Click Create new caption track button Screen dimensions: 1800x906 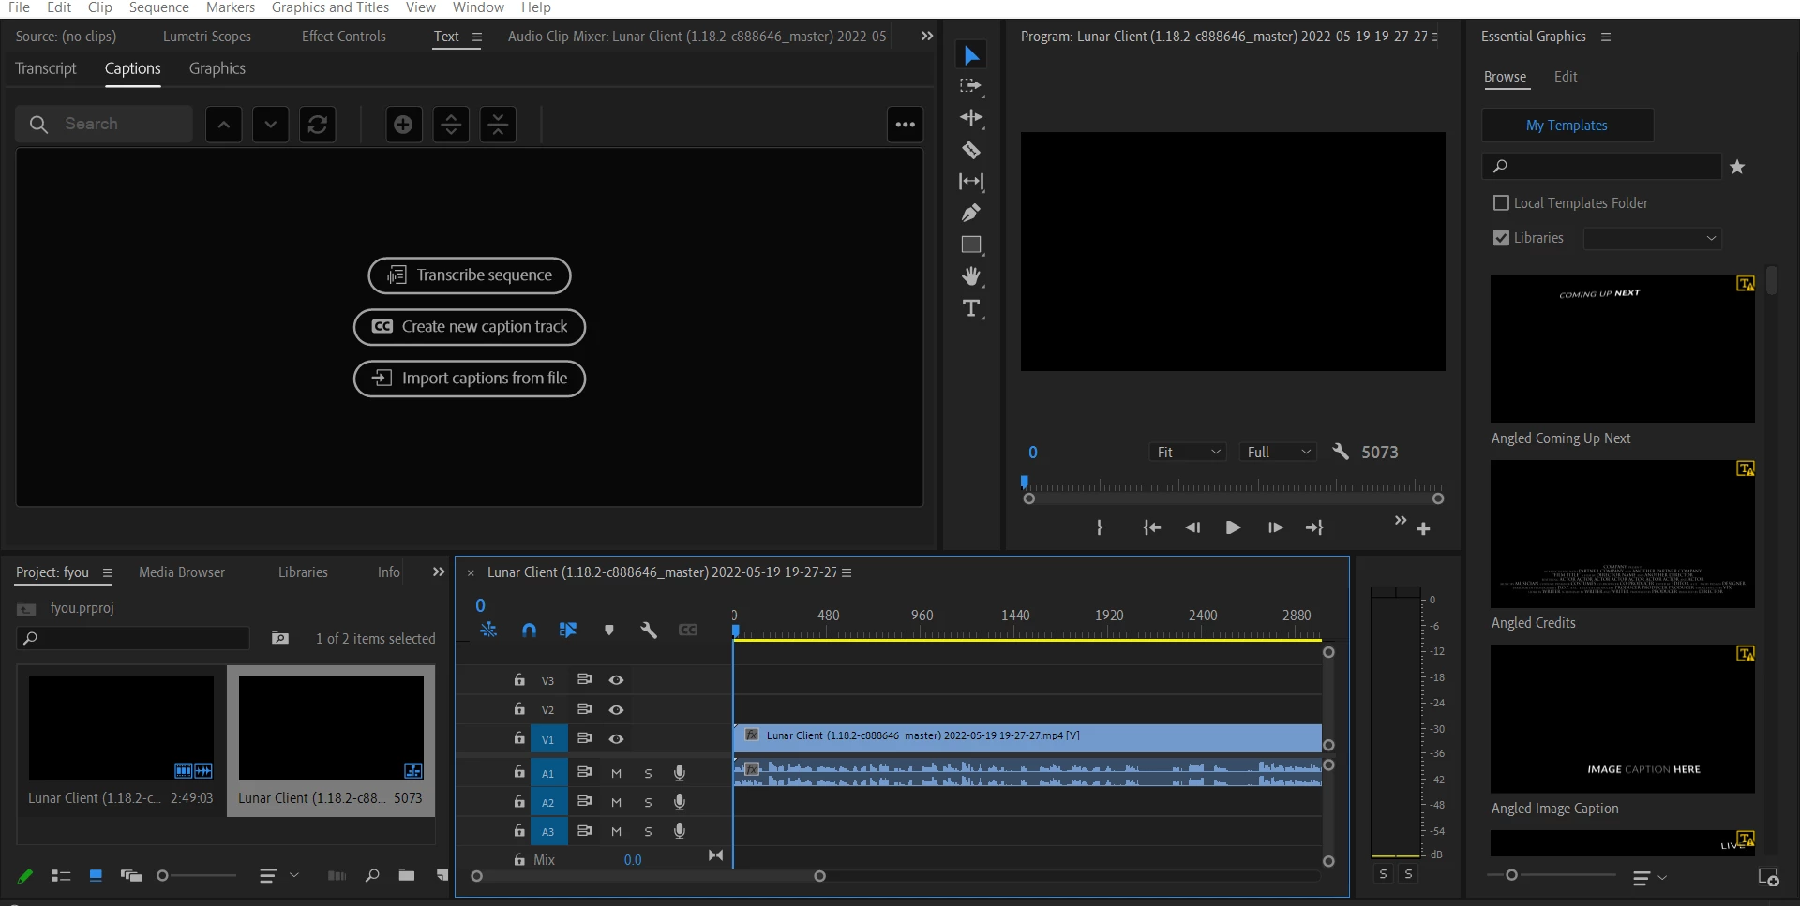pos(470,327)
